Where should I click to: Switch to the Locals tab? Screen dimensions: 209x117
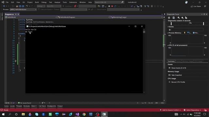pyautogui.click(x=12, y=106)
